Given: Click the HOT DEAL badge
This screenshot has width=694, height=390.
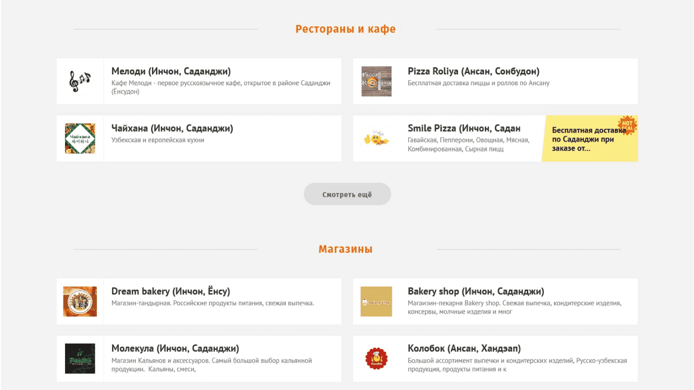Looking at the screenshot, I should click(627, 126).
